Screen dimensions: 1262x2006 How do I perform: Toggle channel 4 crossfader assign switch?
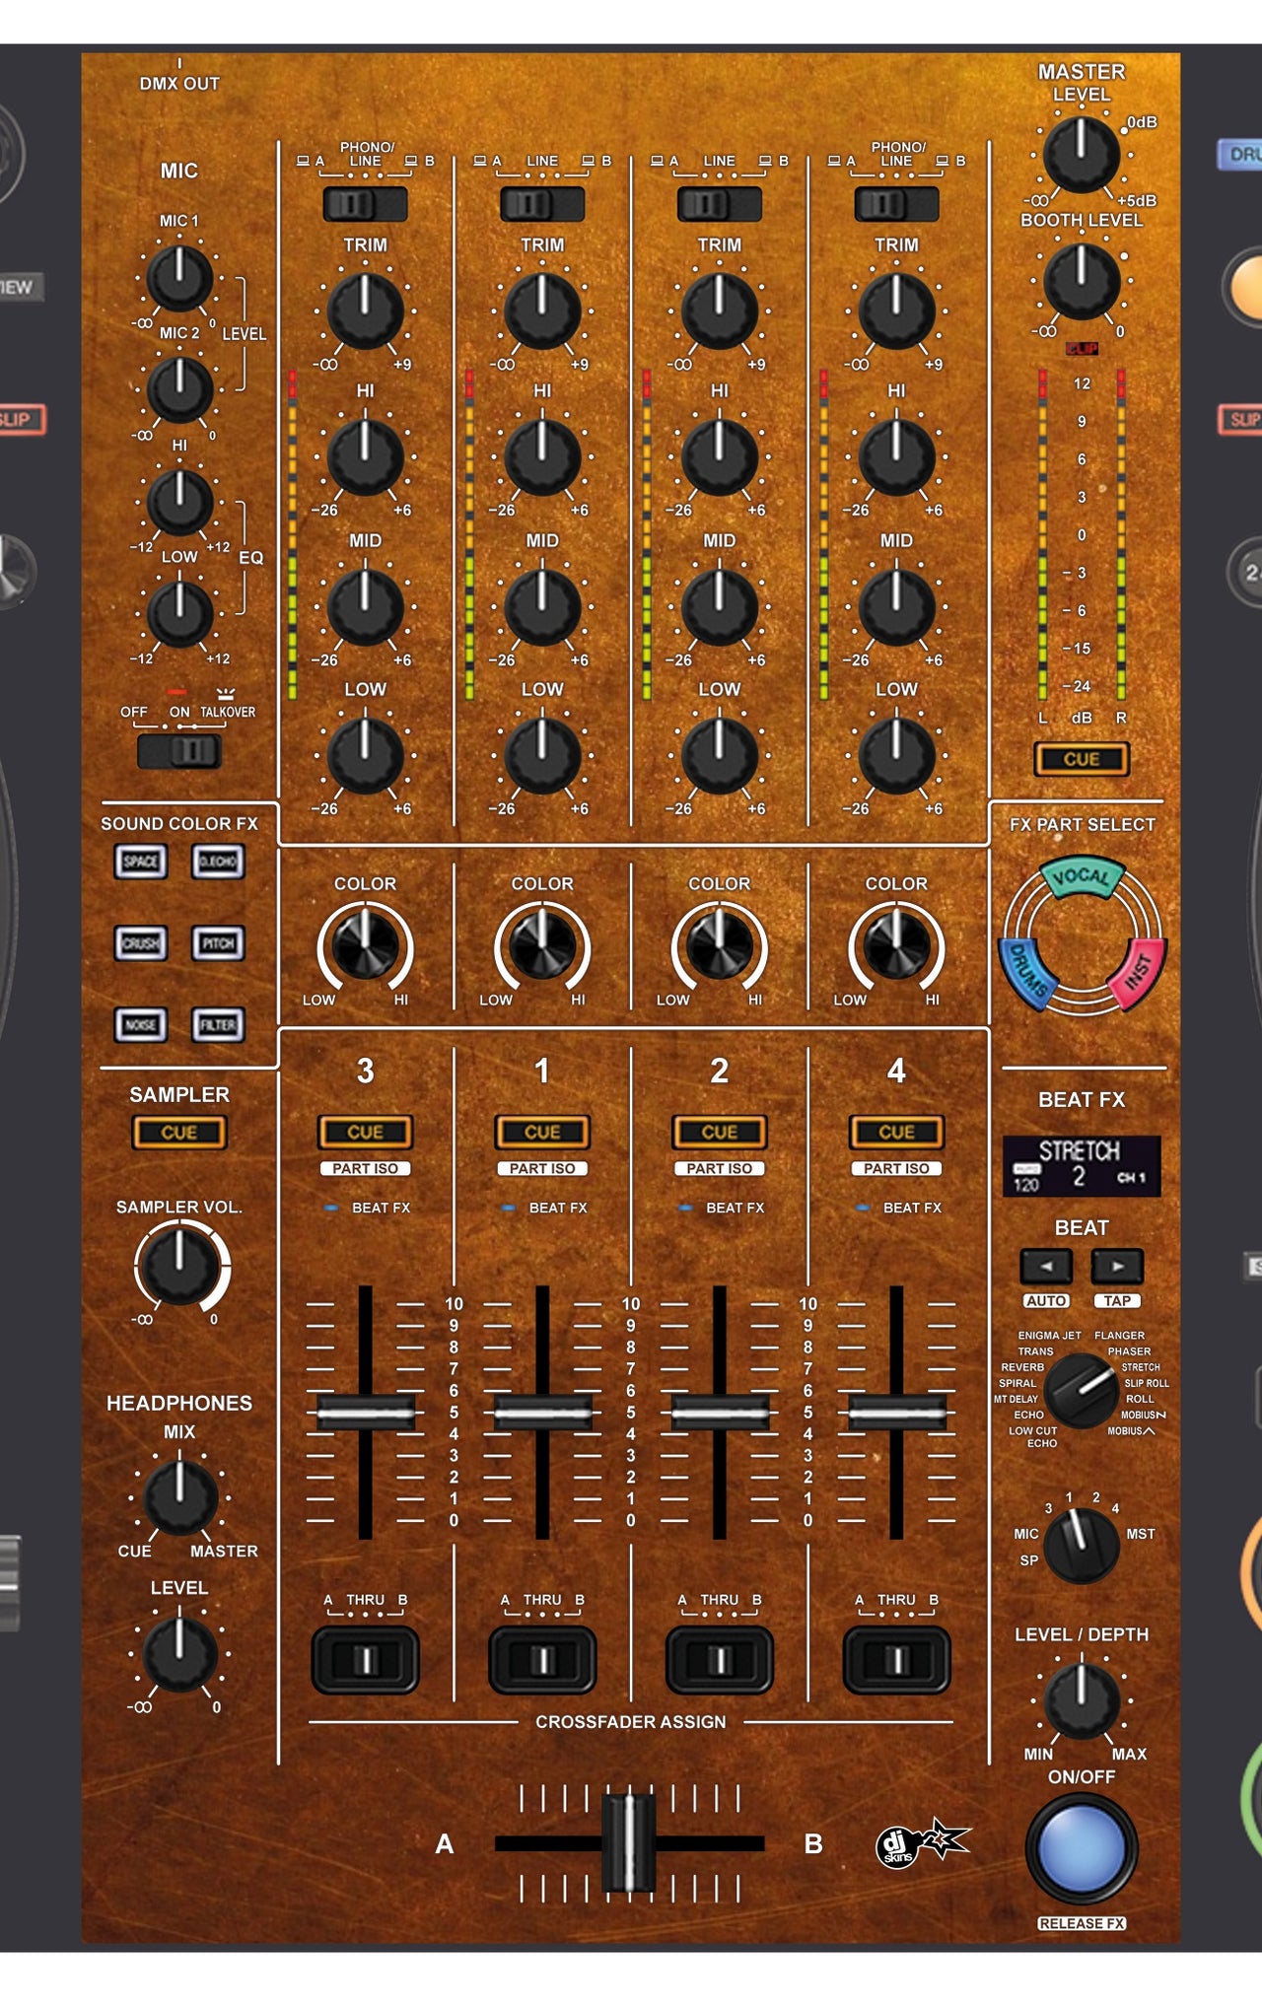click(896, 1661)
